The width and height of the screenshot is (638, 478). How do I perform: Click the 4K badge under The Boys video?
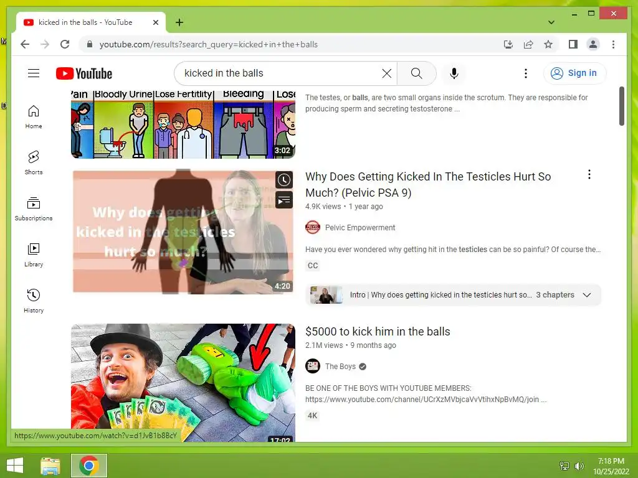[x=313, y=415]
